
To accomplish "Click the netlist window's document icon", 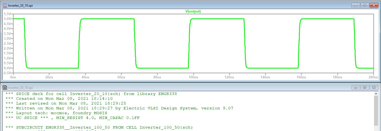I will 5,88.
